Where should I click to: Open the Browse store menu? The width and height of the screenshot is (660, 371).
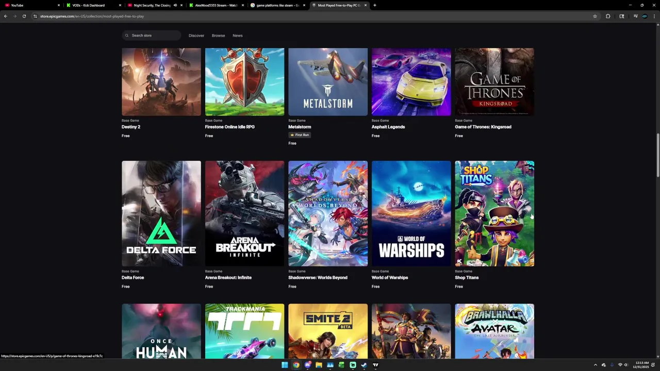(x=218, y=36)
